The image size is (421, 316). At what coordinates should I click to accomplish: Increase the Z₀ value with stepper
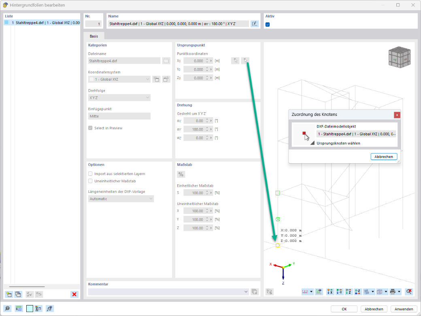tap(207, 77)
